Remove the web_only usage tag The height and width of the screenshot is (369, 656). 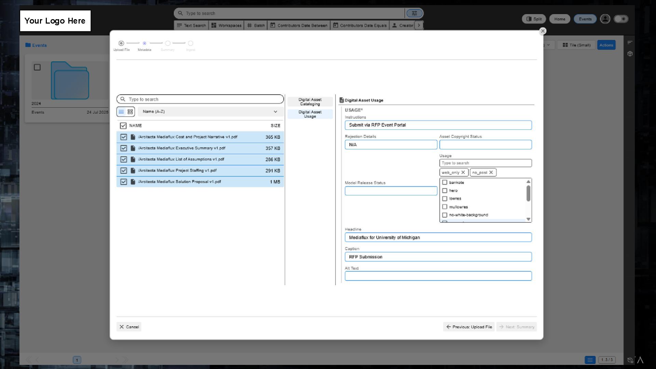[x=463, y=173]
